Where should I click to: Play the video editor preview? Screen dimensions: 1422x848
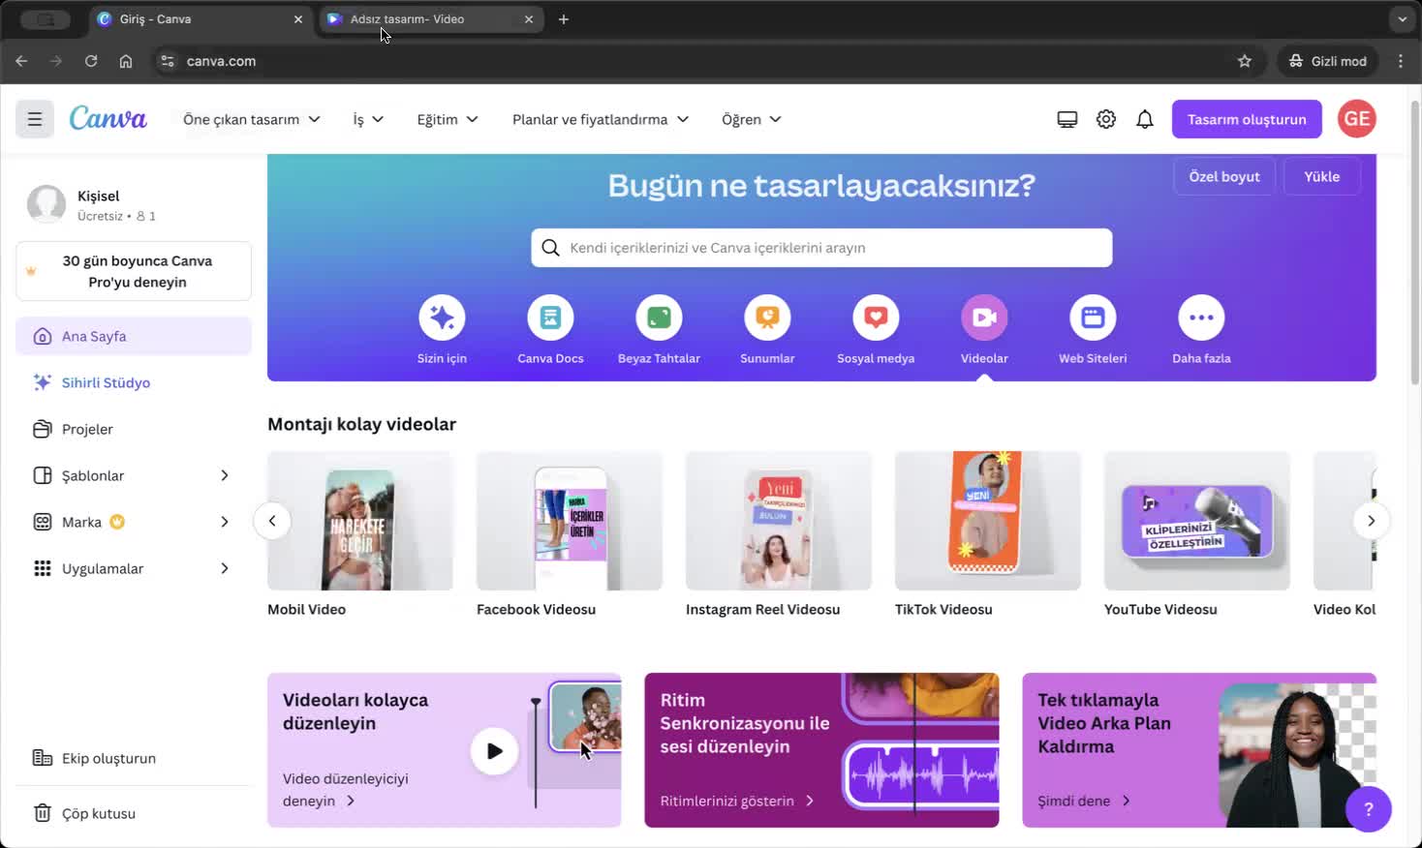494,751
